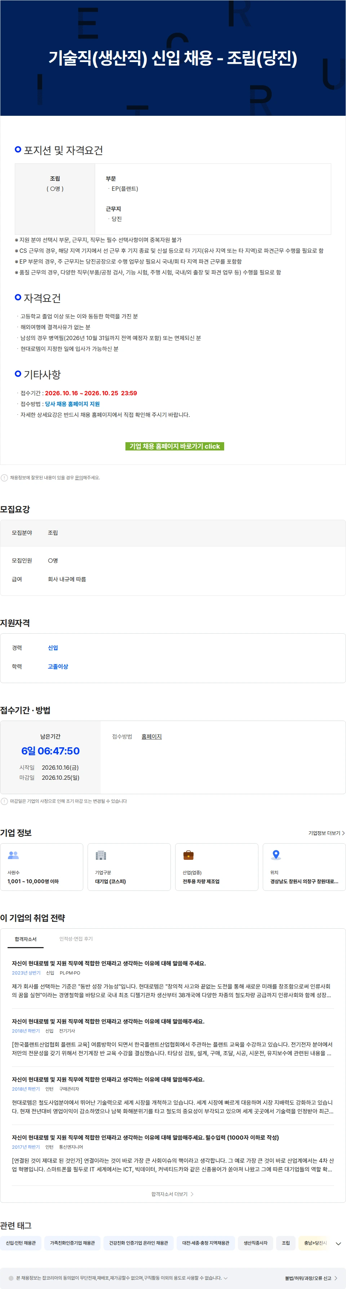Switch to the 인적성·면접 후기 tab
This screenshot has width=346, height=1289.
(x=76, y=939)
